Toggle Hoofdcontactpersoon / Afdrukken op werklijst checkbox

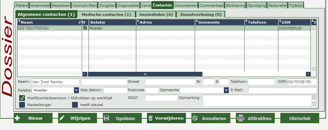click(22, 98)
